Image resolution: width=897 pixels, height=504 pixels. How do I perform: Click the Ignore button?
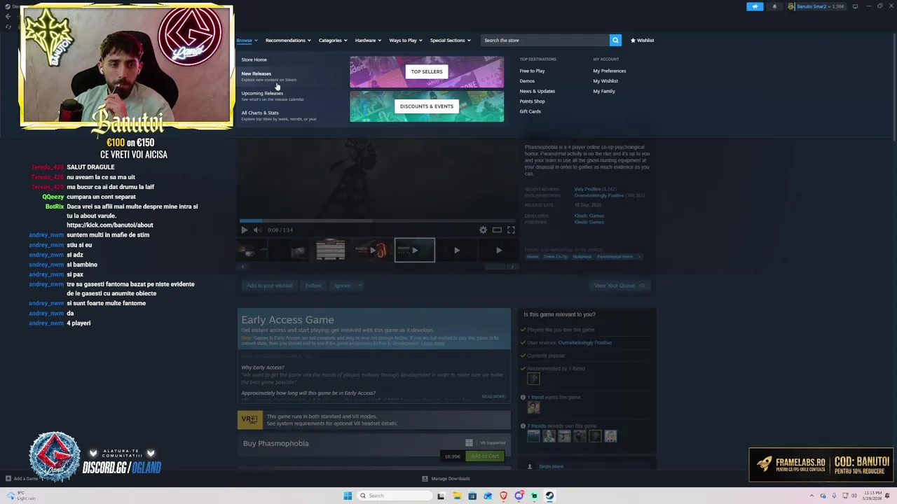tap(342, 286)
